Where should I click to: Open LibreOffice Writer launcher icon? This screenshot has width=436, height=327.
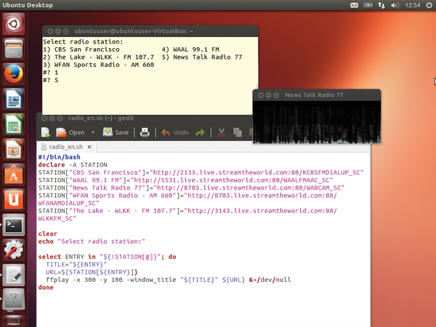pos(13,99)
